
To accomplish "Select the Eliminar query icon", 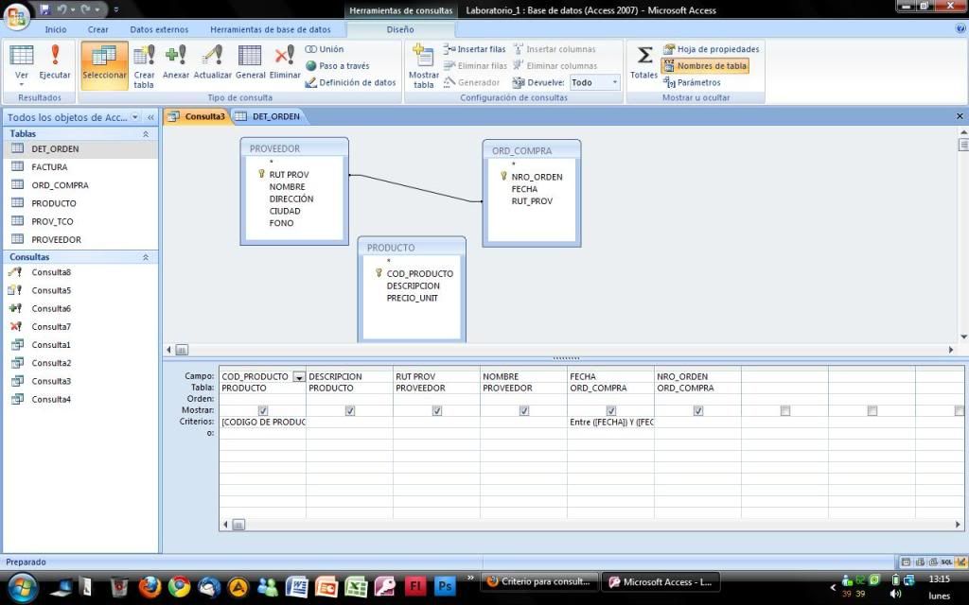I will coord(285,61).
